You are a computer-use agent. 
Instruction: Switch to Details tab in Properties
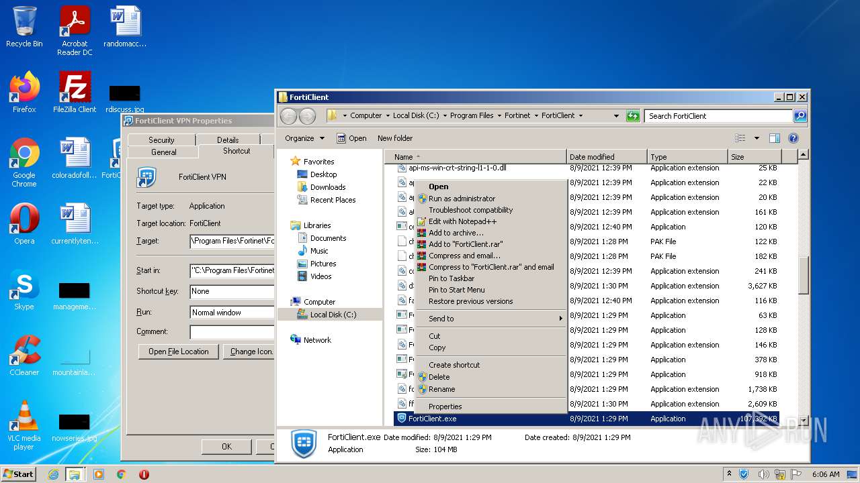(228, 140)
